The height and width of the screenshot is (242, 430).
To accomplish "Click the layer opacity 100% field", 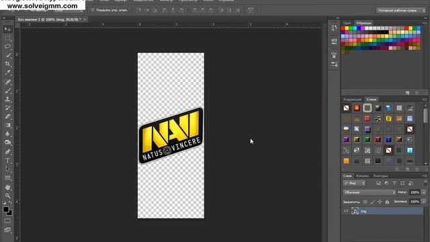I will (x=415, y=192).
